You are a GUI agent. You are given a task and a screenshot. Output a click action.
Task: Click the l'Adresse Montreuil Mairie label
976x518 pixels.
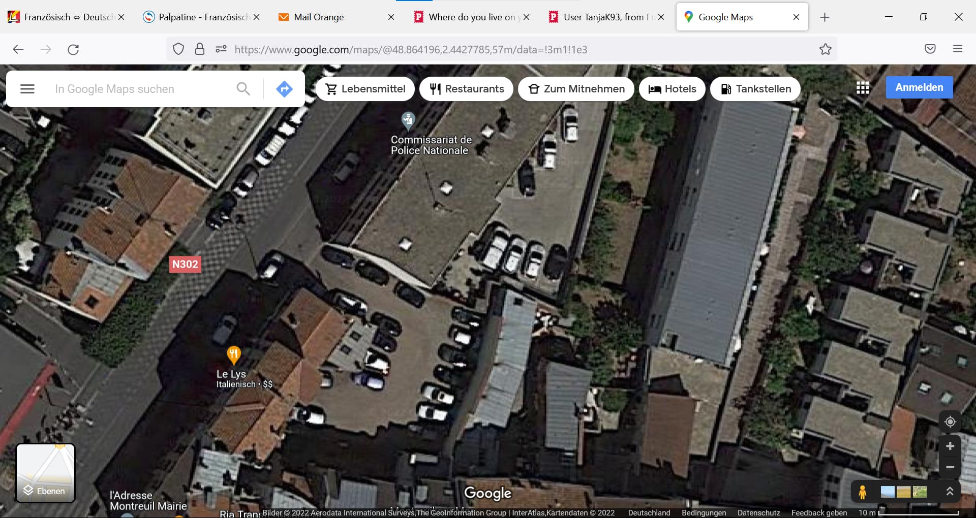[148, 501]
